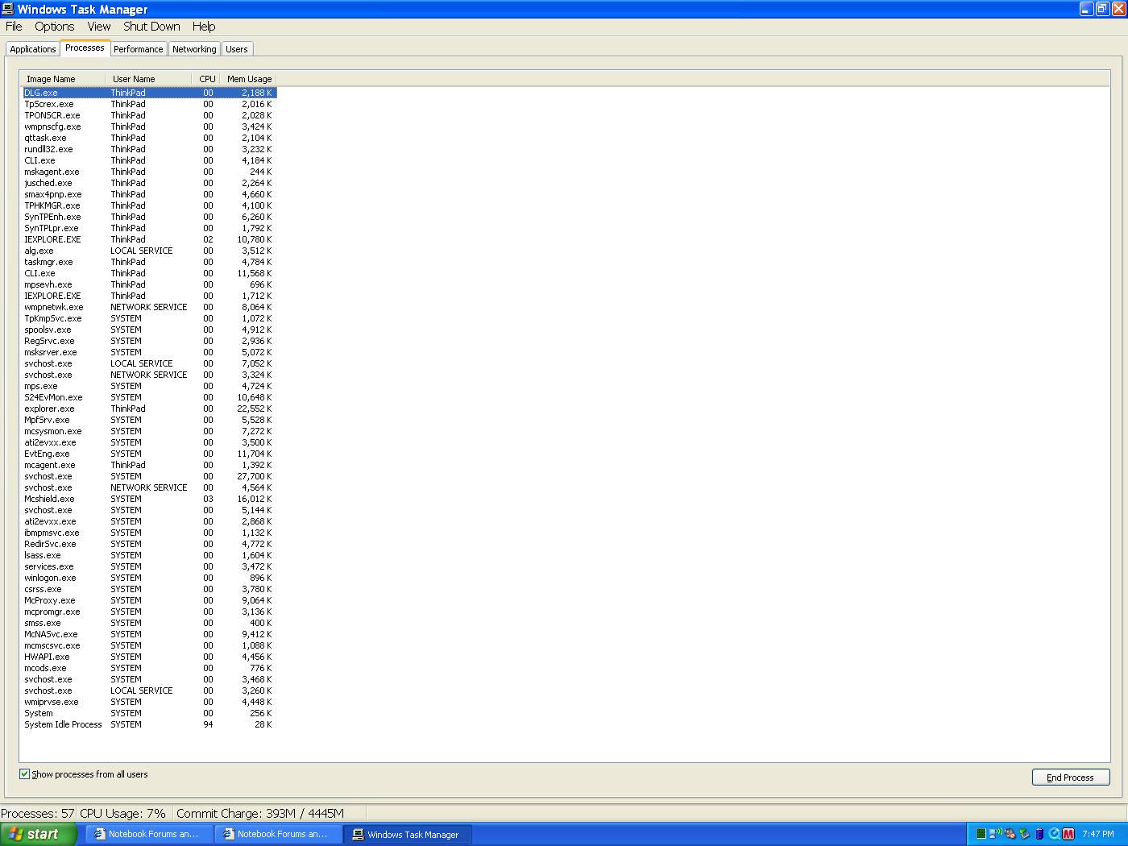
Task: Select the spoolsv.exe process
Action: [x=150, y=330]
